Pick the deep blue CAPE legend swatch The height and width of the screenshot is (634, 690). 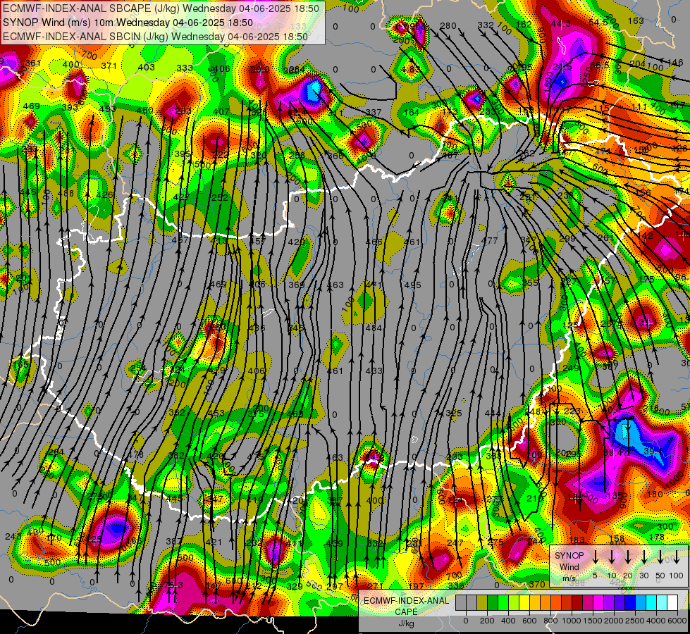pos(630,603)
